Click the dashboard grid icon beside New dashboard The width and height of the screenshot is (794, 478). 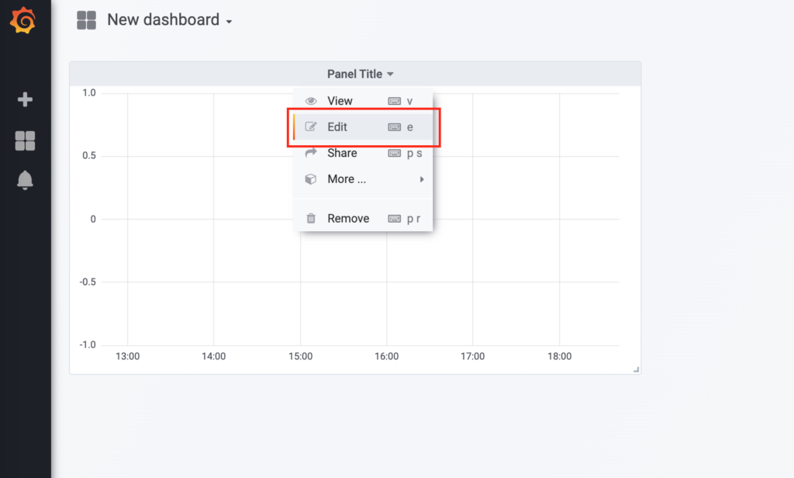tap(87, 20)
